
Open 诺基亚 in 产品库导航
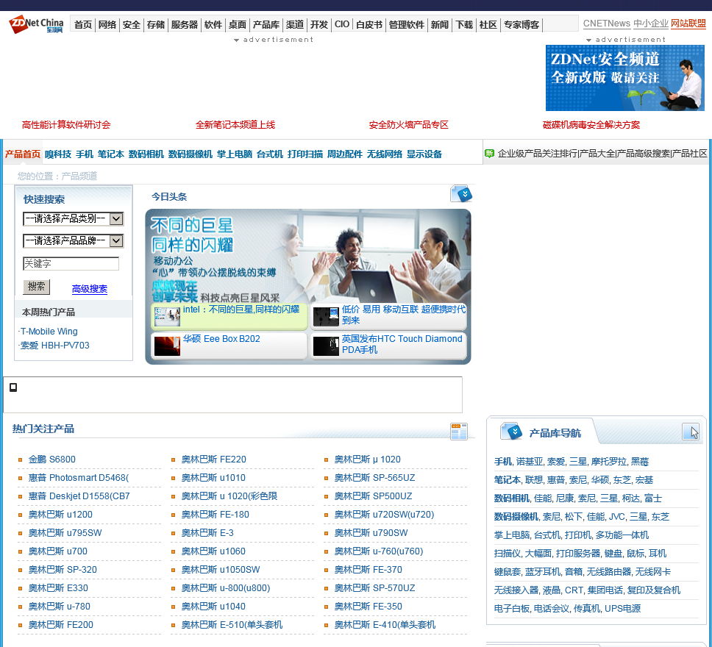[x=530, y=462]
